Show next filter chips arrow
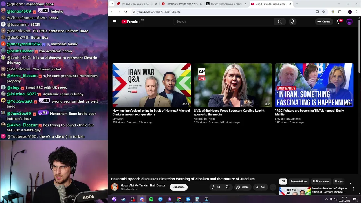The height and width of the screenshot is (203, 361). click(x=350, y=183)
